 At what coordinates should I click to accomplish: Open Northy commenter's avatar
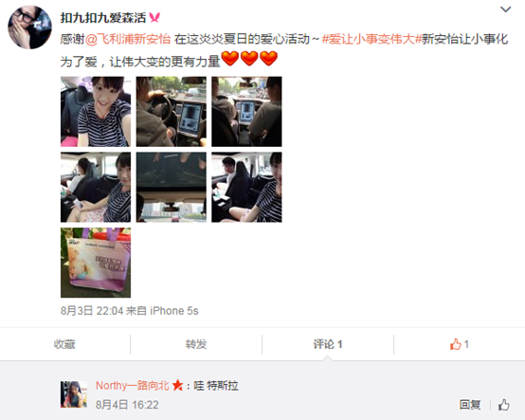(x=74, y=394)
